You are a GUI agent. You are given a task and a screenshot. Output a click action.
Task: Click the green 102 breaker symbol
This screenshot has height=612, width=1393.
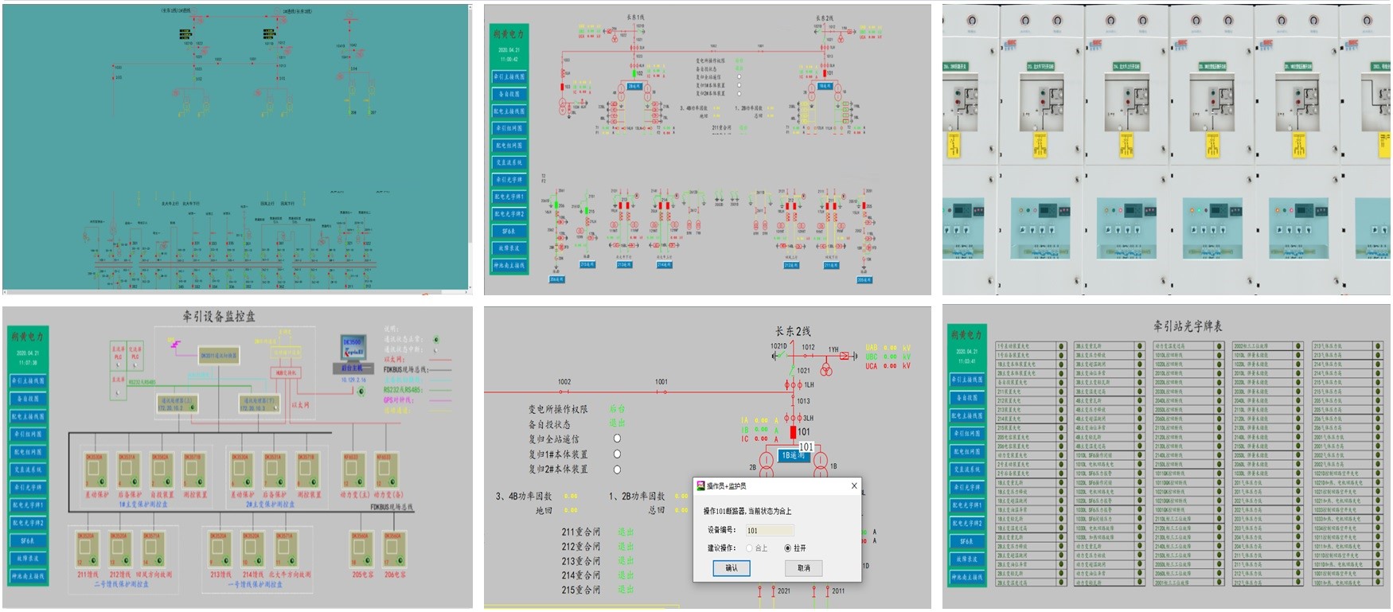point(633,73)
